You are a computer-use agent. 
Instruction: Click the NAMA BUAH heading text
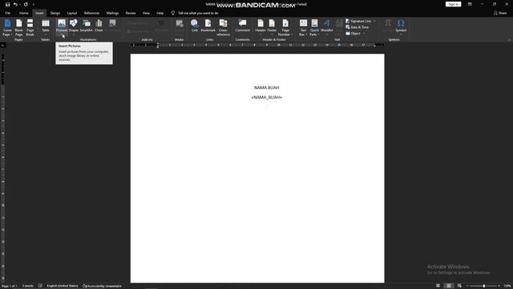point(267,88)
